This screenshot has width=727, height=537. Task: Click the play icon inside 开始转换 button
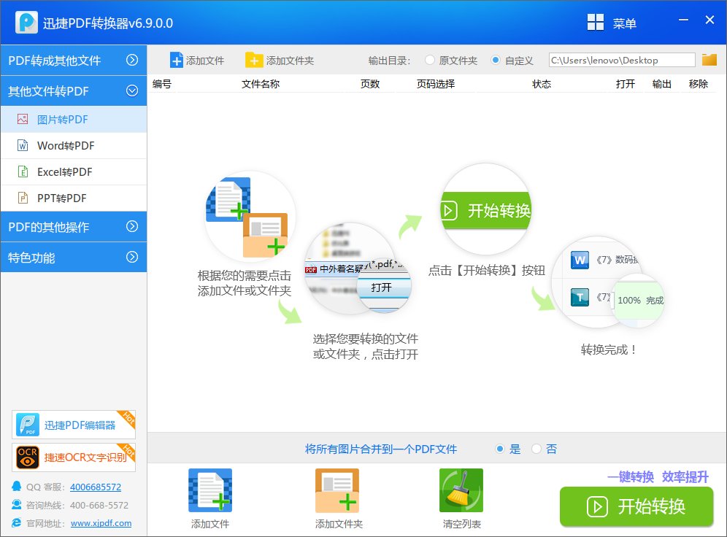[597, 506]
